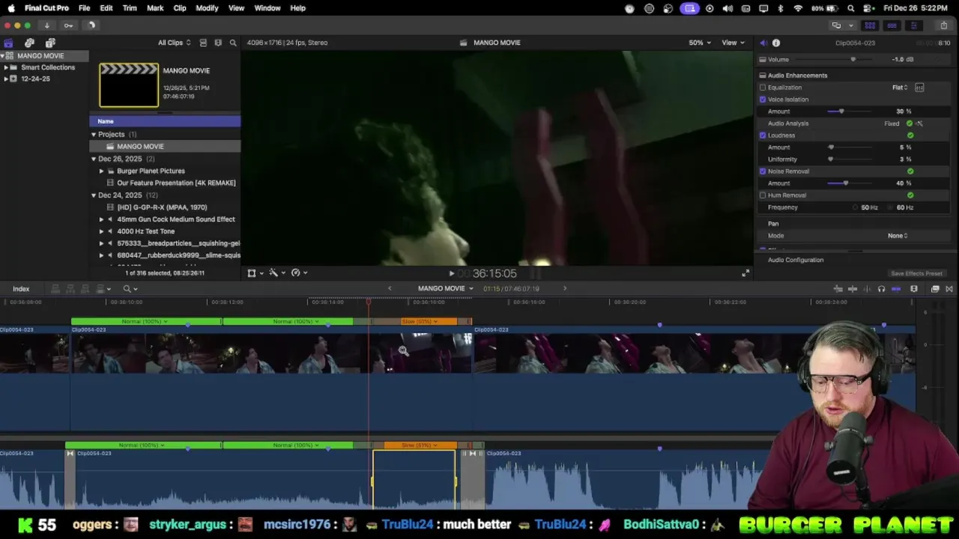Click the Share export button
The width and height of the screenshot is (959, 539).
click(x=944, y=25)
